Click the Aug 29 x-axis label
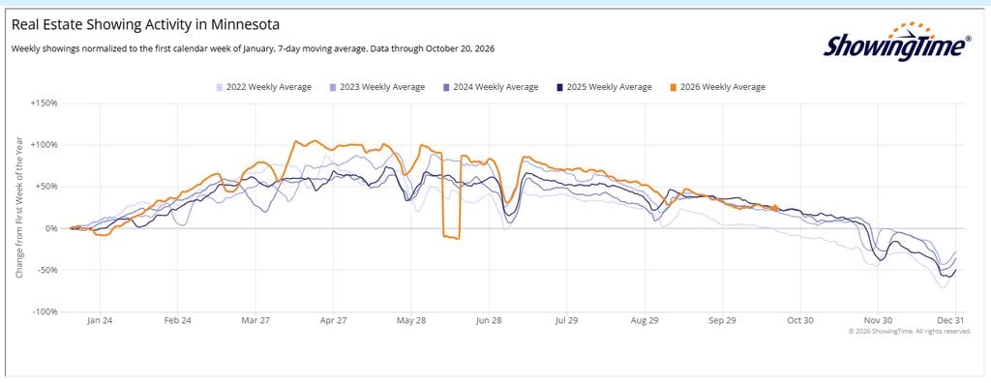Viewport: 991px width, 383px height. tap(644, 321)
